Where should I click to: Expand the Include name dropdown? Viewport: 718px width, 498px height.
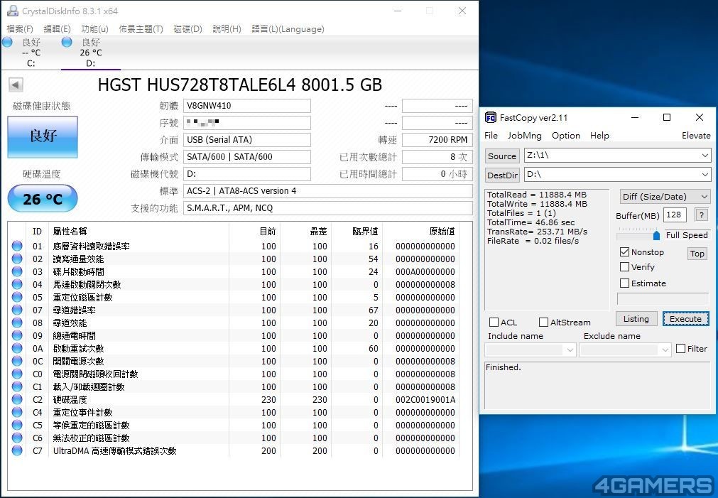click(x=570, y=350)
